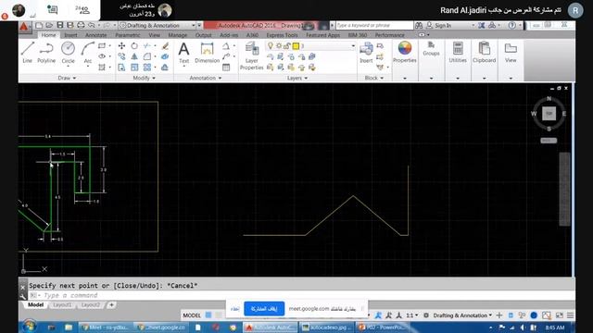The width and height of the screenshot is (593, 333).
Task: Activate the Move tool in Modify panel
Action: [121, 46]
